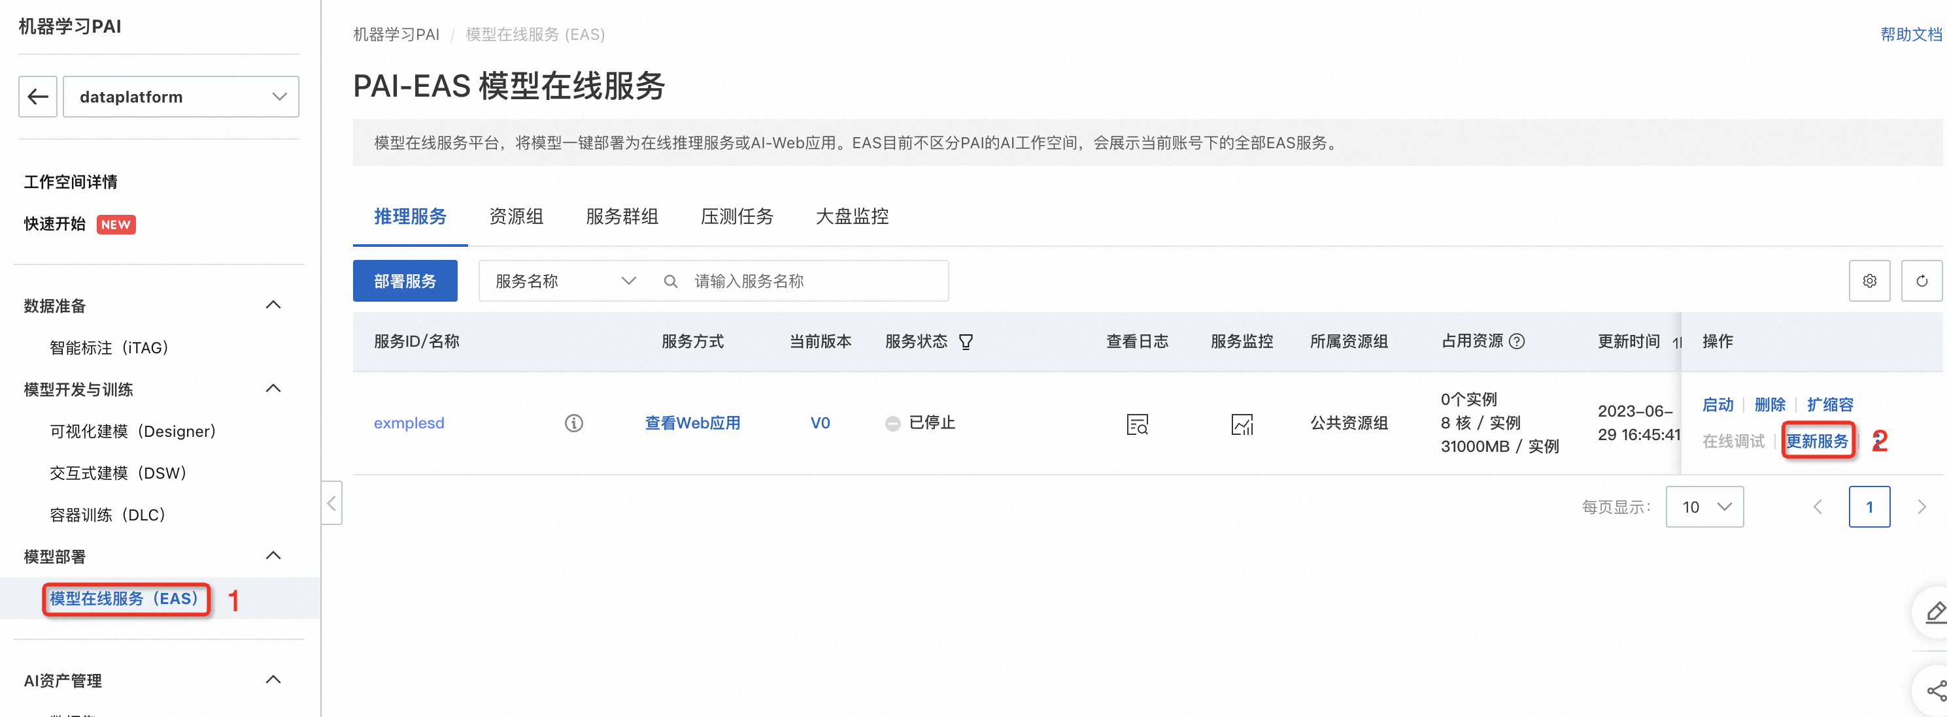Open the 服务名称 search type dropdown
The height and width of the screenshot is (717, 1947).
tap(562, 280)
